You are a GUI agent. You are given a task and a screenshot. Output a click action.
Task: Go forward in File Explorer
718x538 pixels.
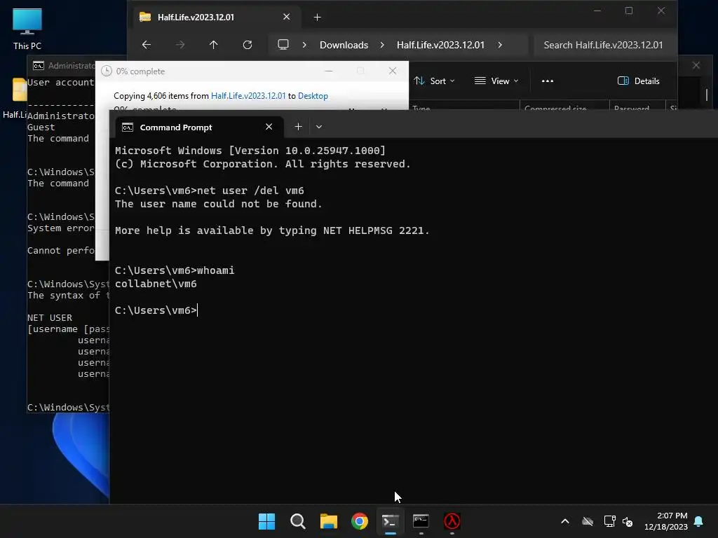click(180, 45)
